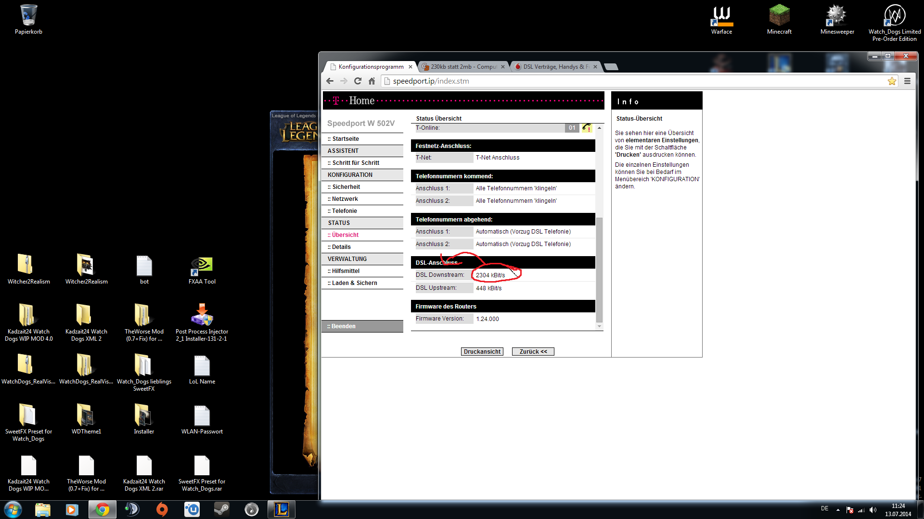Click Beenden to log out
The width and height of the screenshot is (924, 519).
point(362,326)
